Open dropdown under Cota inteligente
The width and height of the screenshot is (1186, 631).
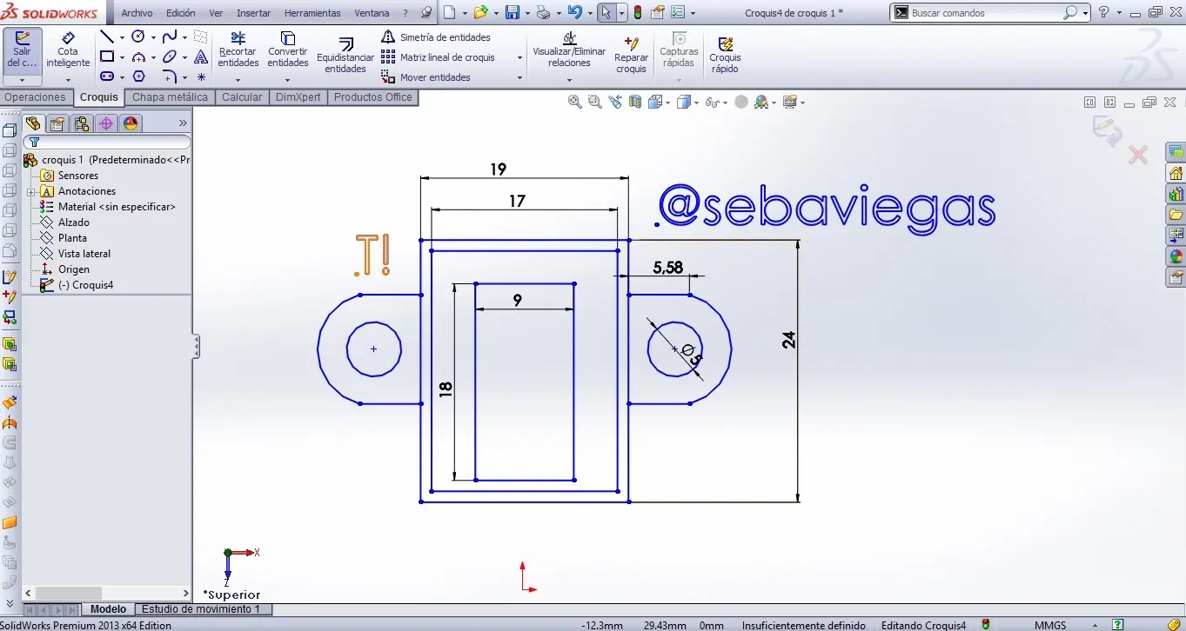pos(68,80)
